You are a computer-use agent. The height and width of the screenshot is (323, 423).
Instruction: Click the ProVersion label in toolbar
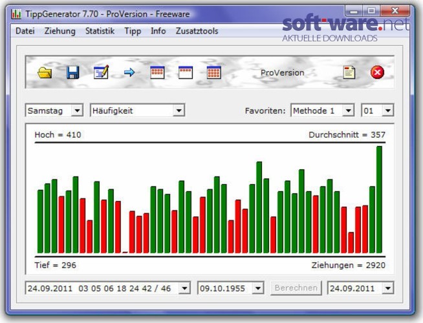282,72
